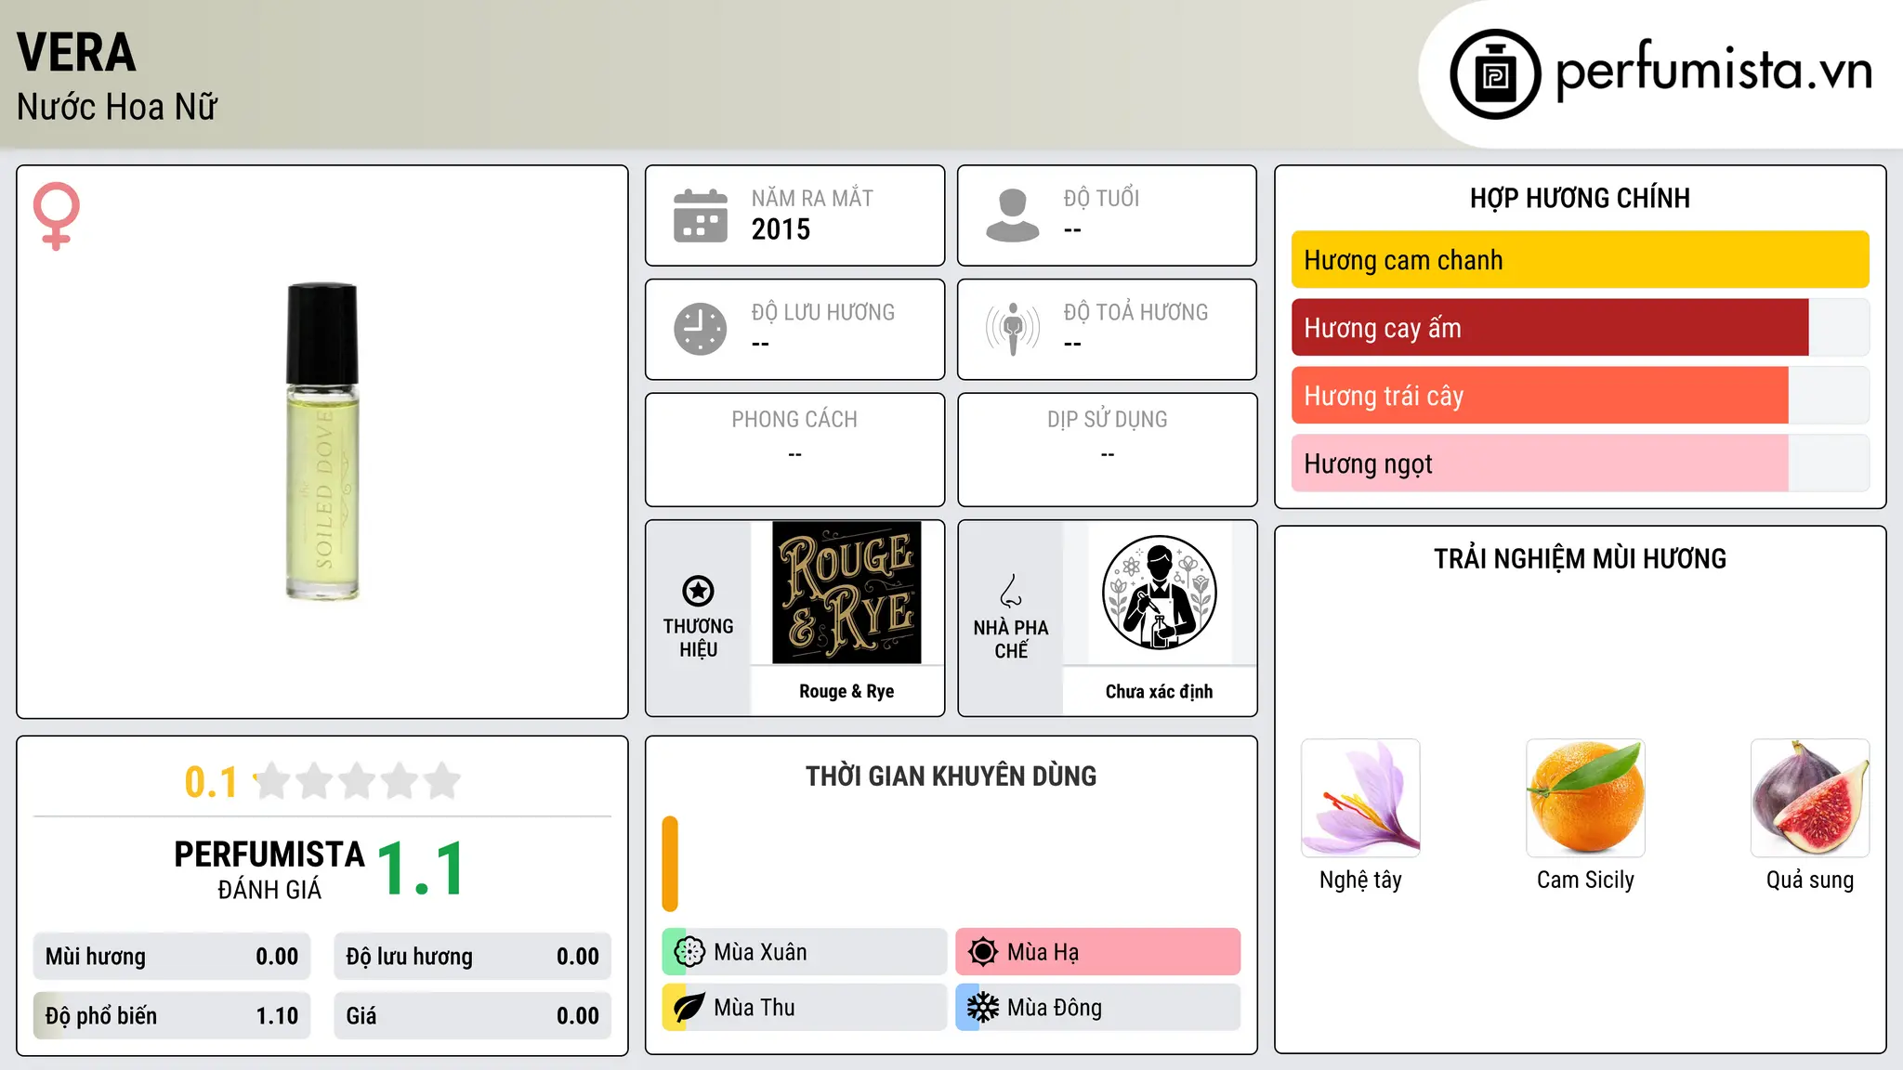Click the Chưa xác định perfumer label
Screen dimensions: 1903x1070
[x=1159, y=691]
